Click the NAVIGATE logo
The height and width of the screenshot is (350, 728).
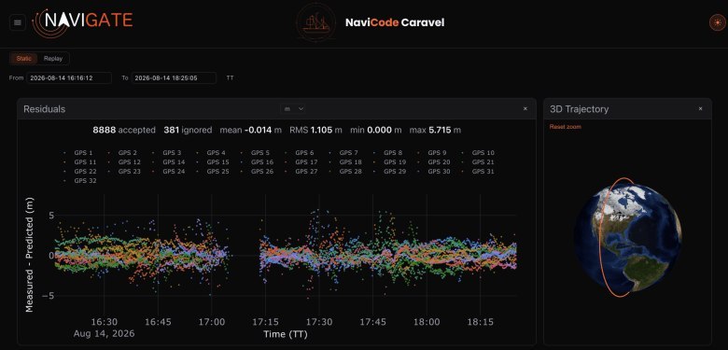pyautogui.click(x=83, y=22)
